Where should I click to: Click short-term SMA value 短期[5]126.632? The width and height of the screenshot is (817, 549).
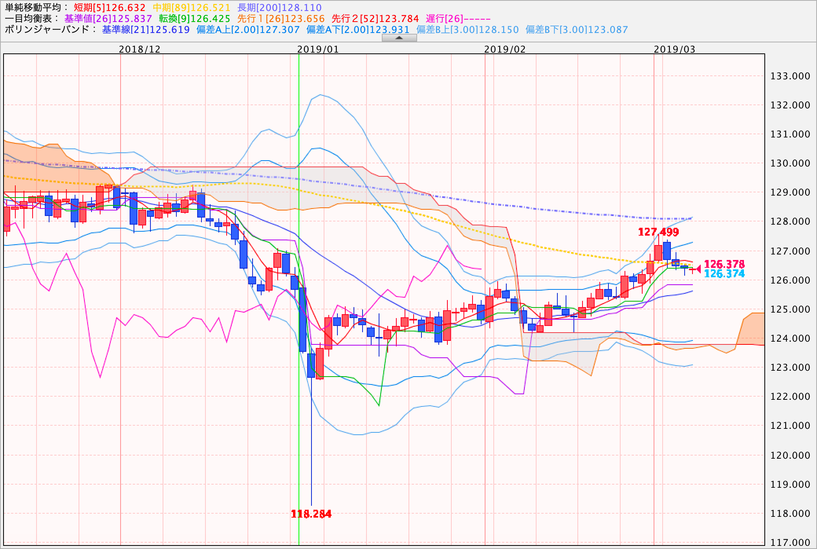click(110, 7)
